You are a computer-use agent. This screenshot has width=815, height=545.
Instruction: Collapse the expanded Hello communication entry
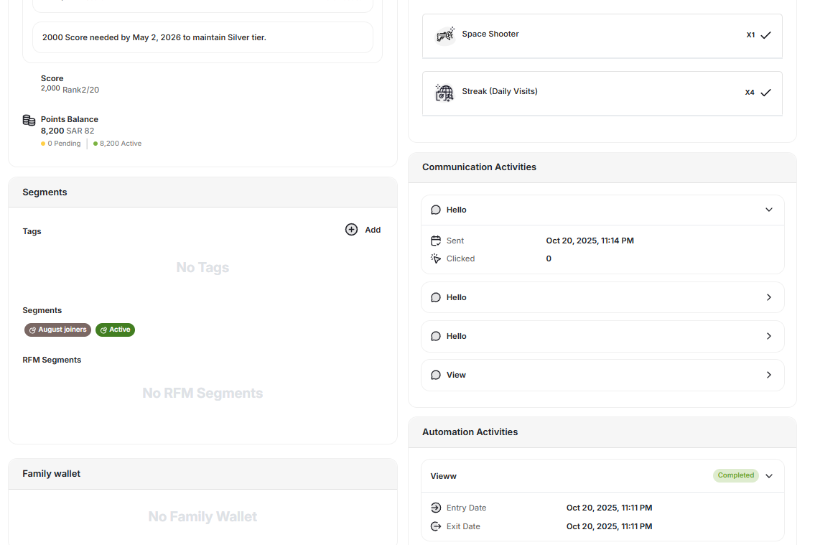coord(768,209)
